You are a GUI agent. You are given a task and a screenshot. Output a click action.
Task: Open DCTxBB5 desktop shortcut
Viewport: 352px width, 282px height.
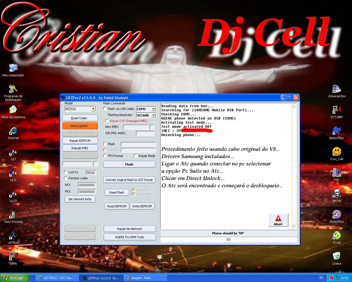coord(337,112)
